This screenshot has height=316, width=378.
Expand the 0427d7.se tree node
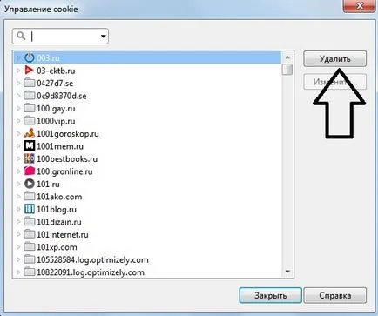coord(18,84)
